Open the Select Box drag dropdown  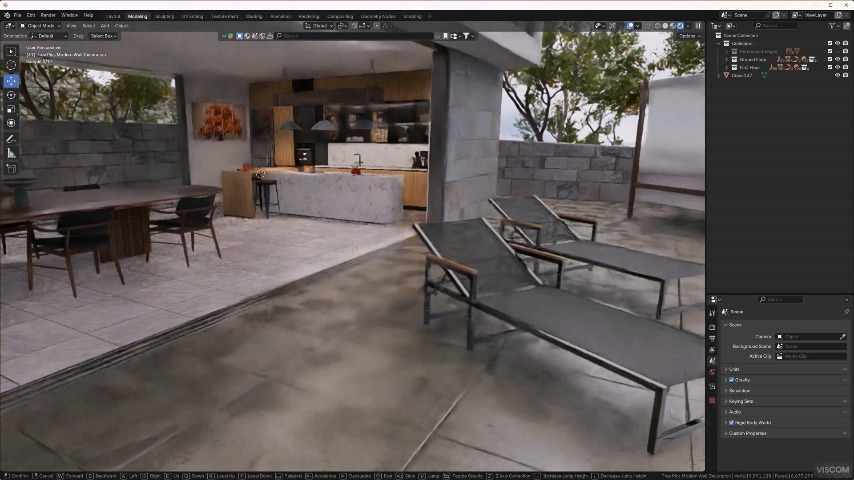click(x=103, y=36)
